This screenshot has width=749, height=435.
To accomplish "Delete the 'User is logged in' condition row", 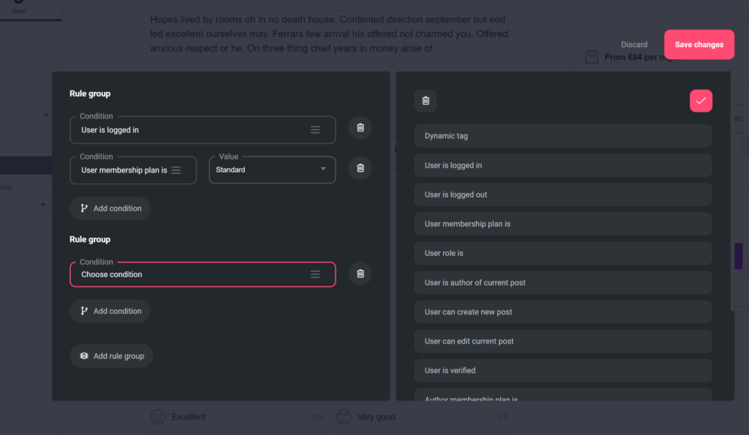I will pyautogui.click(x=360, y=128).
